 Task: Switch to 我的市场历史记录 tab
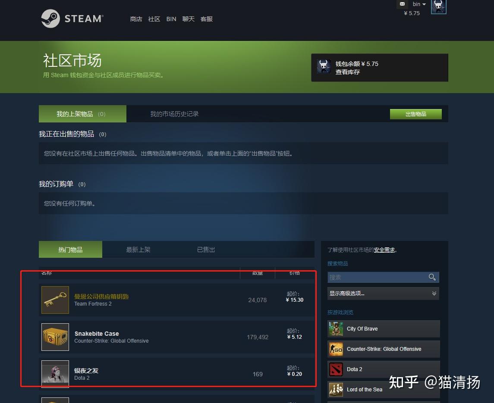click(x=174, y=114)
